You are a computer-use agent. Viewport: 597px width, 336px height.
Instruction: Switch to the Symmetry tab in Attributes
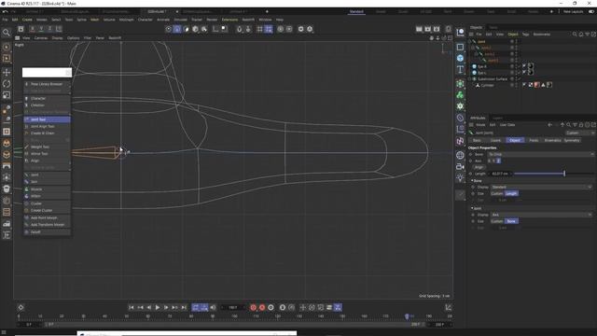(572, 140)
